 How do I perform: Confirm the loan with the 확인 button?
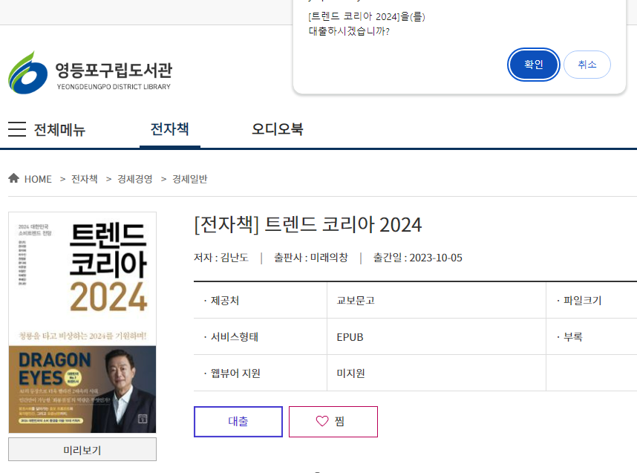pos(533,65)
